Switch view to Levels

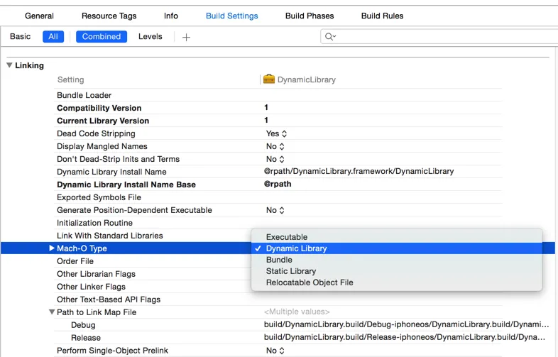coord(151,37)
